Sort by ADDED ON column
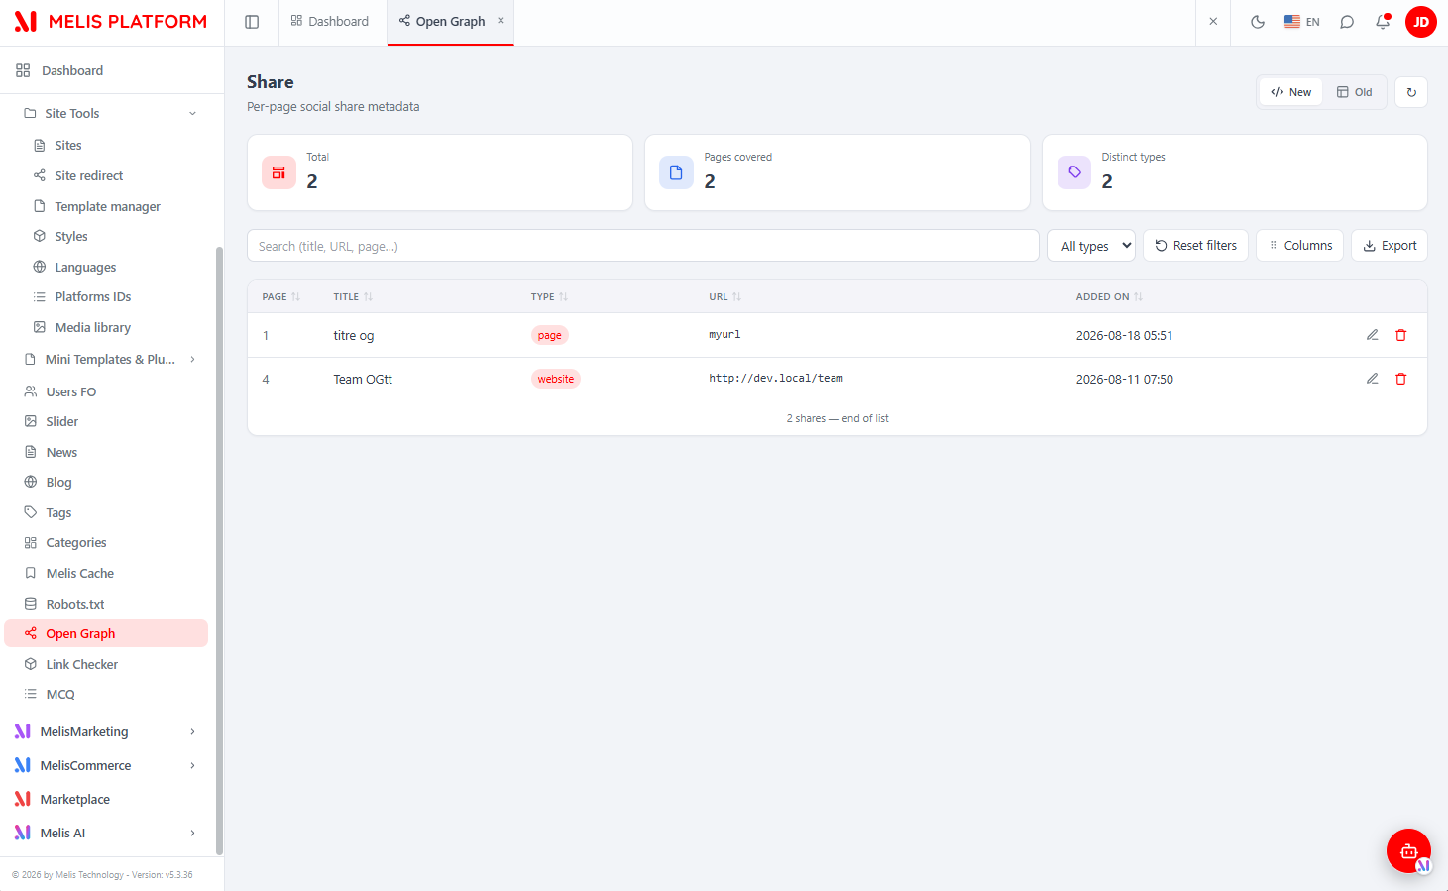1448x891 pixels. click(1109, 297)
